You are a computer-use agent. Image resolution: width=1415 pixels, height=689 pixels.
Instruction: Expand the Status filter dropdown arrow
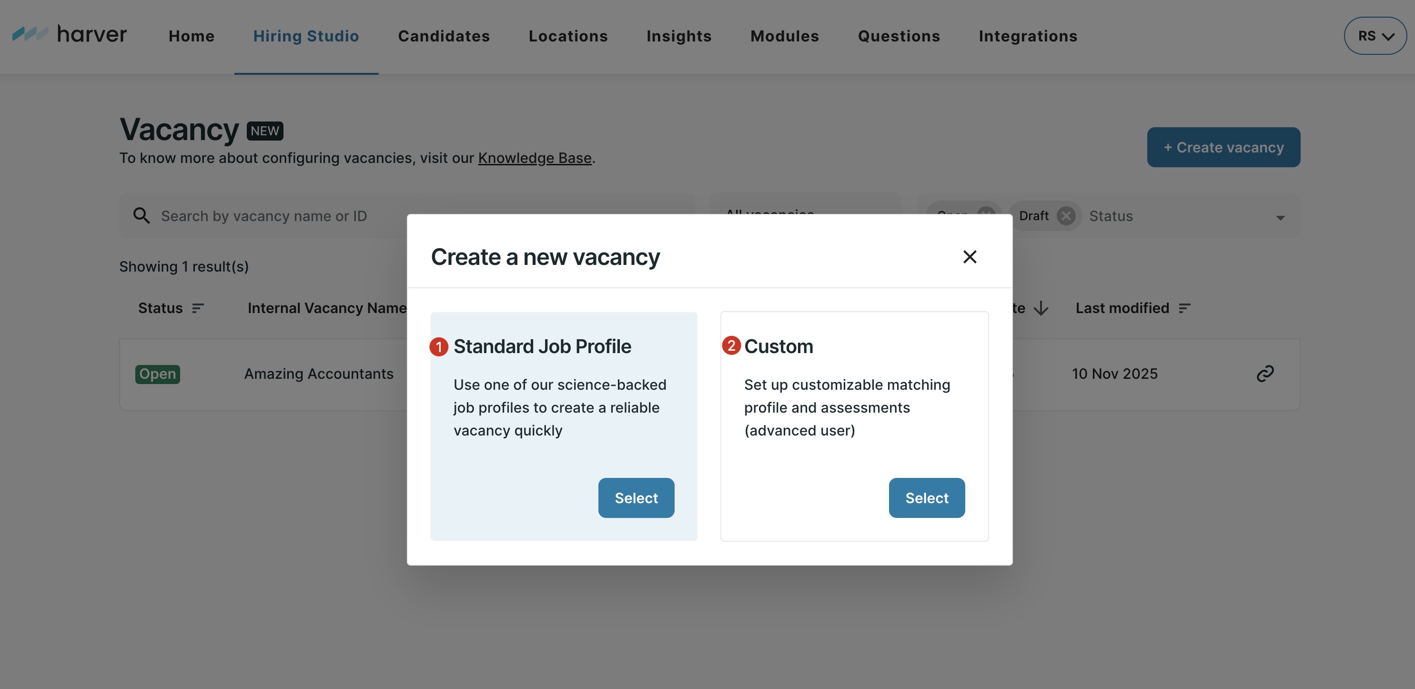tap(1281, 218)
